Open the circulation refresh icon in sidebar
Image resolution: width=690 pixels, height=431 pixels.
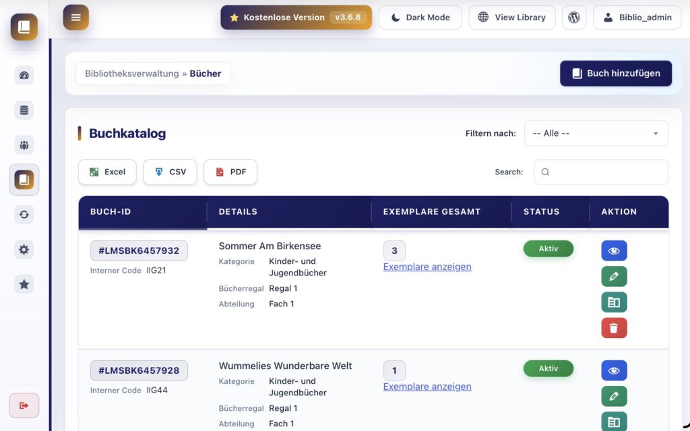(x=24, y=215)
